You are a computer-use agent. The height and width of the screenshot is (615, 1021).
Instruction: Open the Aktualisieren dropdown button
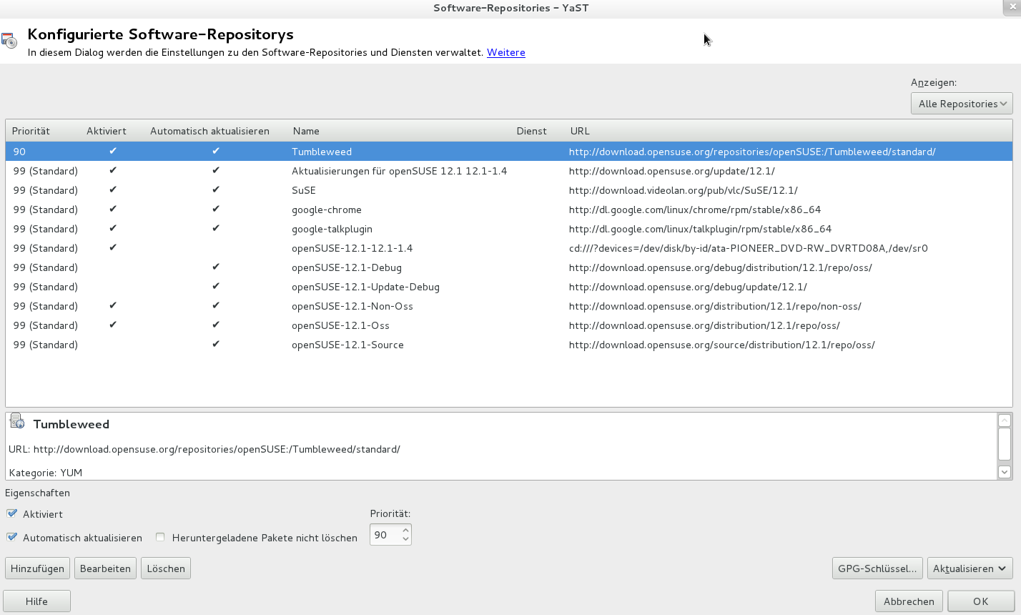(970, 569)
